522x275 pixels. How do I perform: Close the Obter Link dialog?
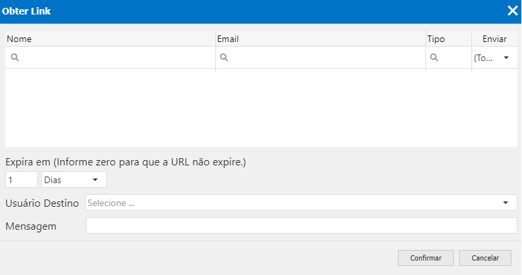tap(512, 11)
